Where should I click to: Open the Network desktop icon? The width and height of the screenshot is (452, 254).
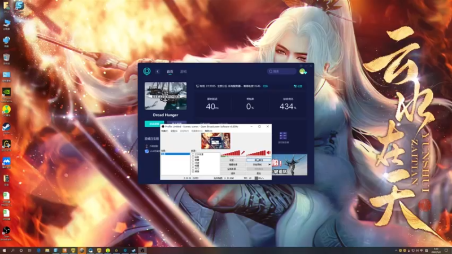coord(6,41)
